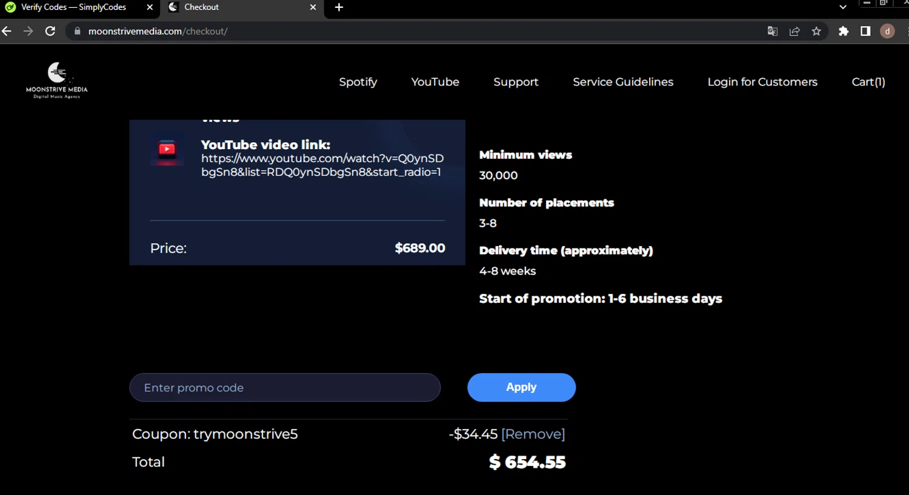Share this page via share icon
909x495 pixels.
pyautogui.click(x=794, y=32)
